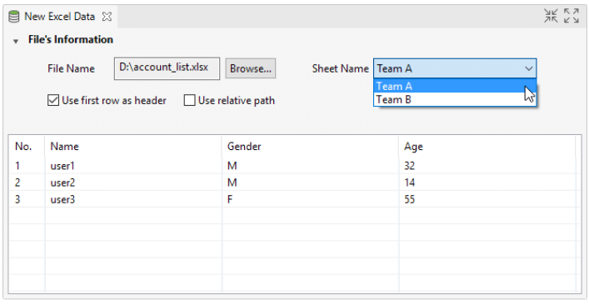This screenshot has width=589, height=305.
Task: Click the No. column header
Action: (x=27, y=146)
